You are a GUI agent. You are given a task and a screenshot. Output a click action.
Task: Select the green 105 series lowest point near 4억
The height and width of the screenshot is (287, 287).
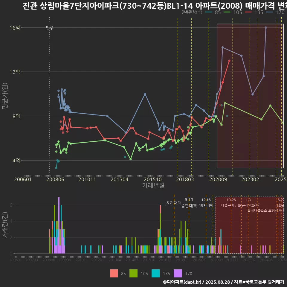tap(131, 159)
